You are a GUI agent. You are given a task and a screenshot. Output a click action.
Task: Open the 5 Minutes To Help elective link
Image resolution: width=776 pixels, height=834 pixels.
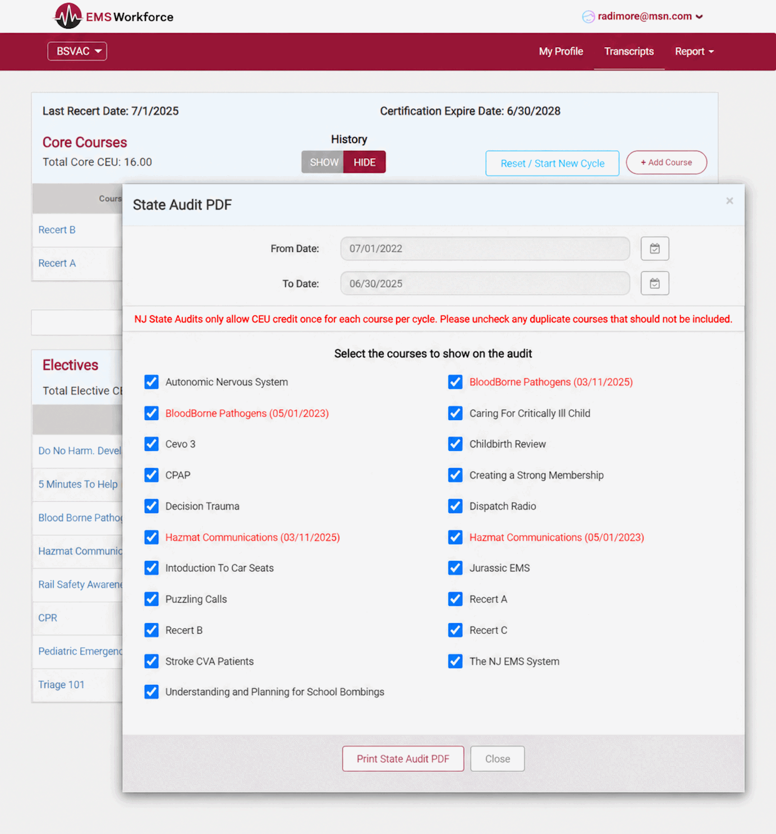[78, 484]
